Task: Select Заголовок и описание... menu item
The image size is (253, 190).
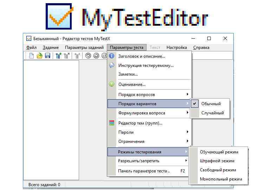Action: [149, 56]
